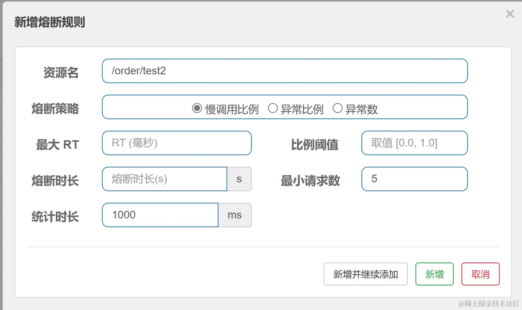The height and width of the screenshot is (310, 522).
Task: Close the 新增熔断规则 dialog with the X
Action: point(510,14)
